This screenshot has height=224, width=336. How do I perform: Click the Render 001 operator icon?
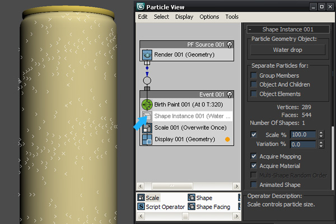pos(147,55)
